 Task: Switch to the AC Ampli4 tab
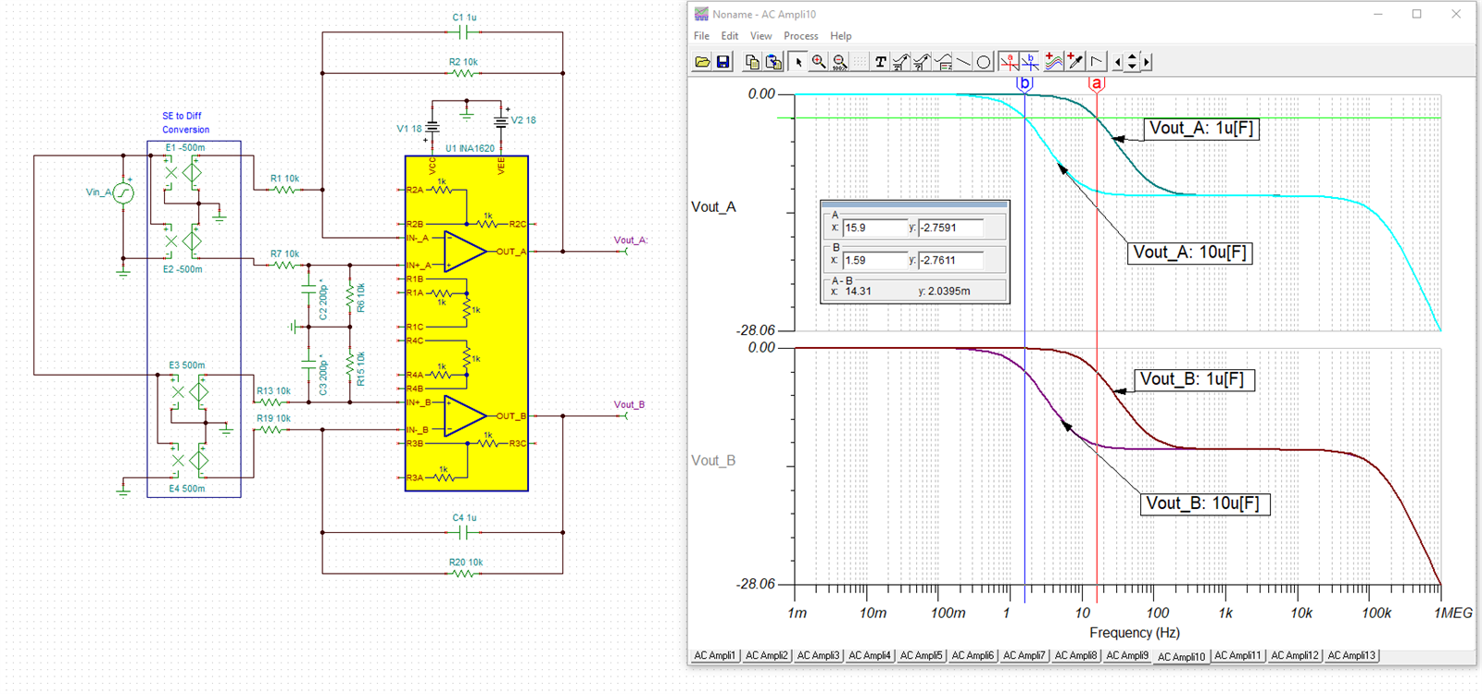(x=870, y=655)
